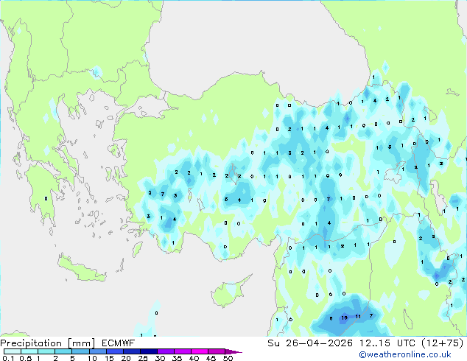Click the '10' legend scale label

point(92,358)
